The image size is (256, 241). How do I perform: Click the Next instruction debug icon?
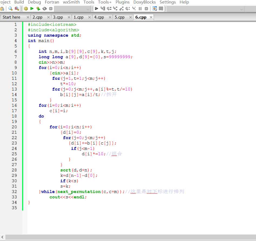coord(128,8)
